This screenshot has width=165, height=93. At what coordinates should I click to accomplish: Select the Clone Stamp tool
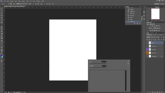[x=2, y=27]
